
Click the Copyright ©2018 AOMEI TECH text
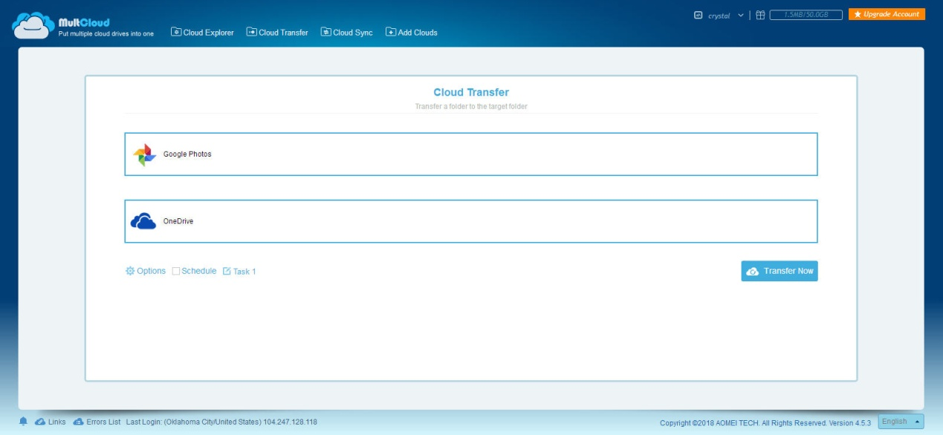click(x=765, y=423)
